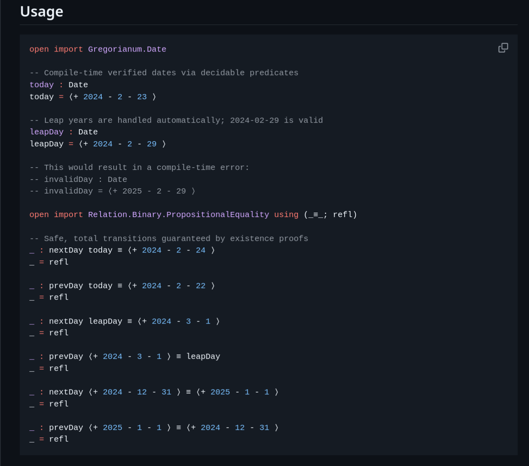Click 'prevDay today' expression

(81, 286)
